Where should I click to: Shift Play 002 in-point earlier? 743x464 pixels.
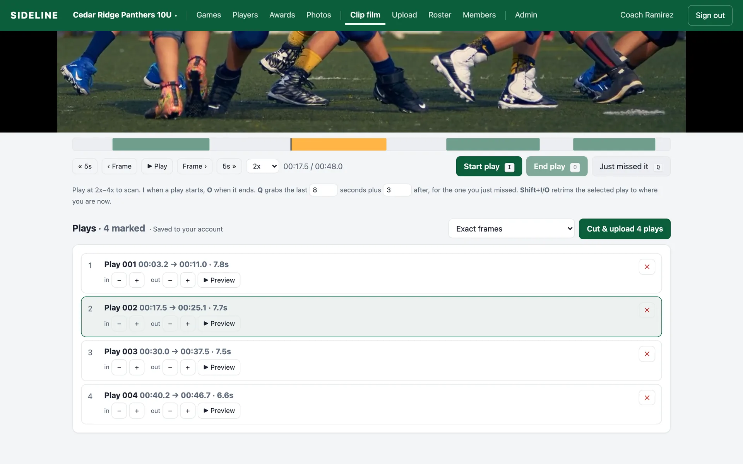[x=119, y=324]
